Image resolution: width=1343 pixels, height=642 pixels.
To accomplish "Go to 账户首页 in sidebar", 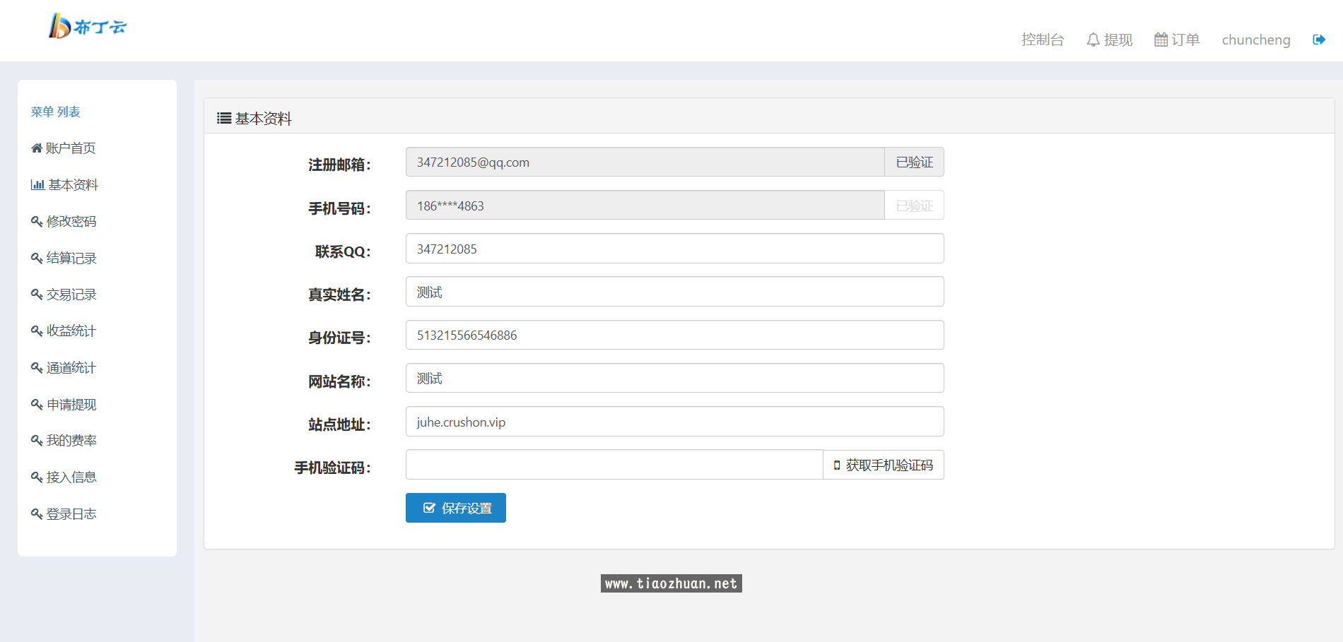I will click(64, 148).
